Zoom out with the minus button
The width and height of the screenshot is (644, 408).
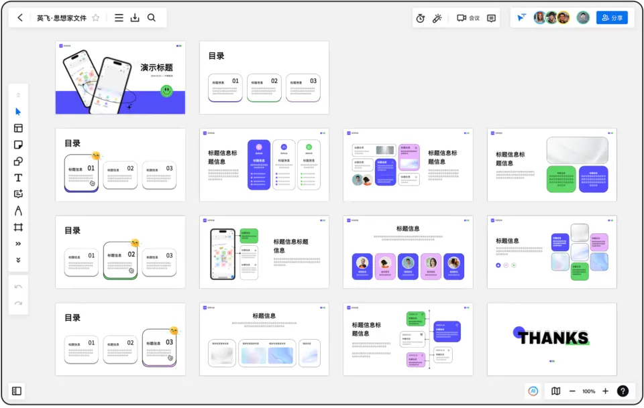(572, 391)
